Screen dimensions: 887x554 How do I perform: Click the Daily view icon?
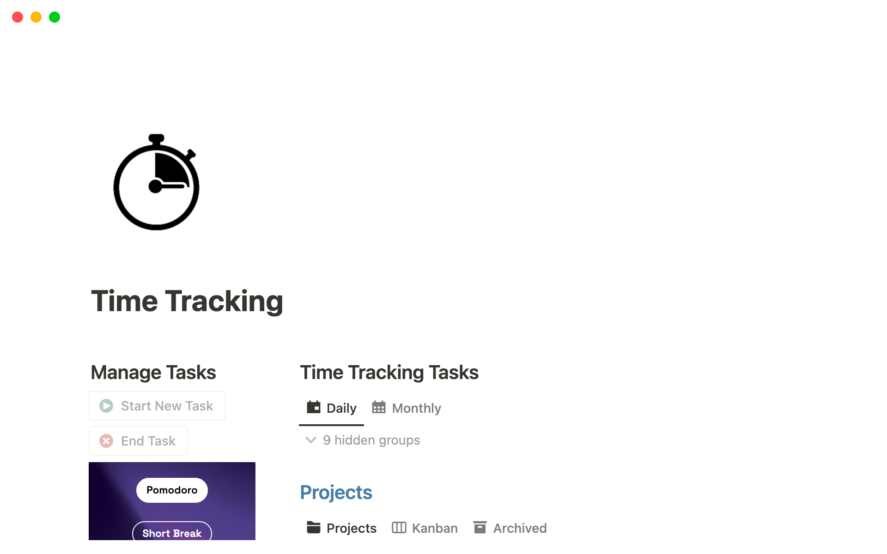click(x=314, y=408)
